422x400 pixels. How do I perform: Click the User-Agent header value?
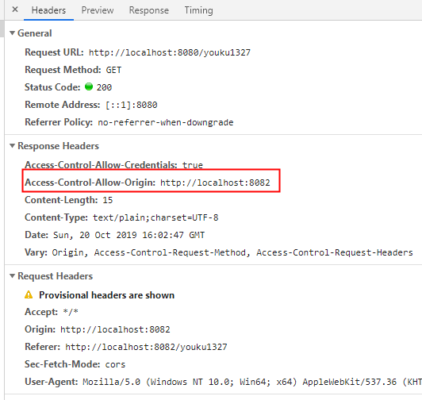pyautogui.click(x=252, y=382)
